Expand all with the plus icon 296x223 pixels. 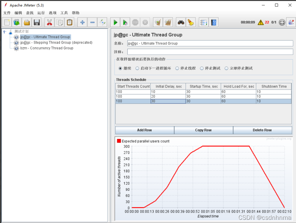pos(82,22)
